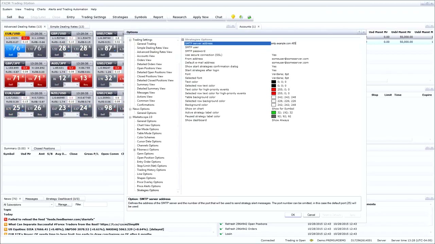Select General Trading in the options tree

click(146, 44)
